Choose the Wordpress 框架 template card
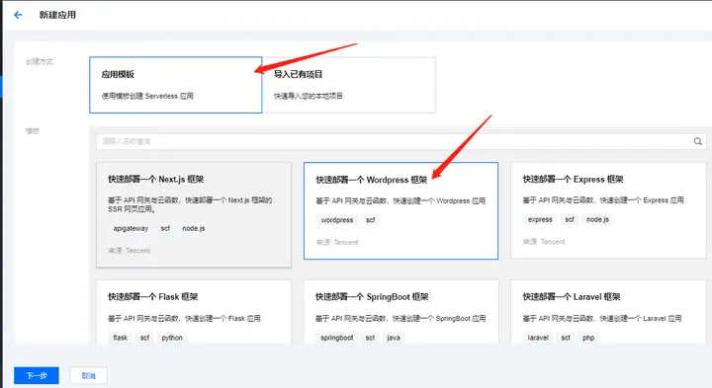This screenshot has height=388, width=712. (x=400, y=210)
